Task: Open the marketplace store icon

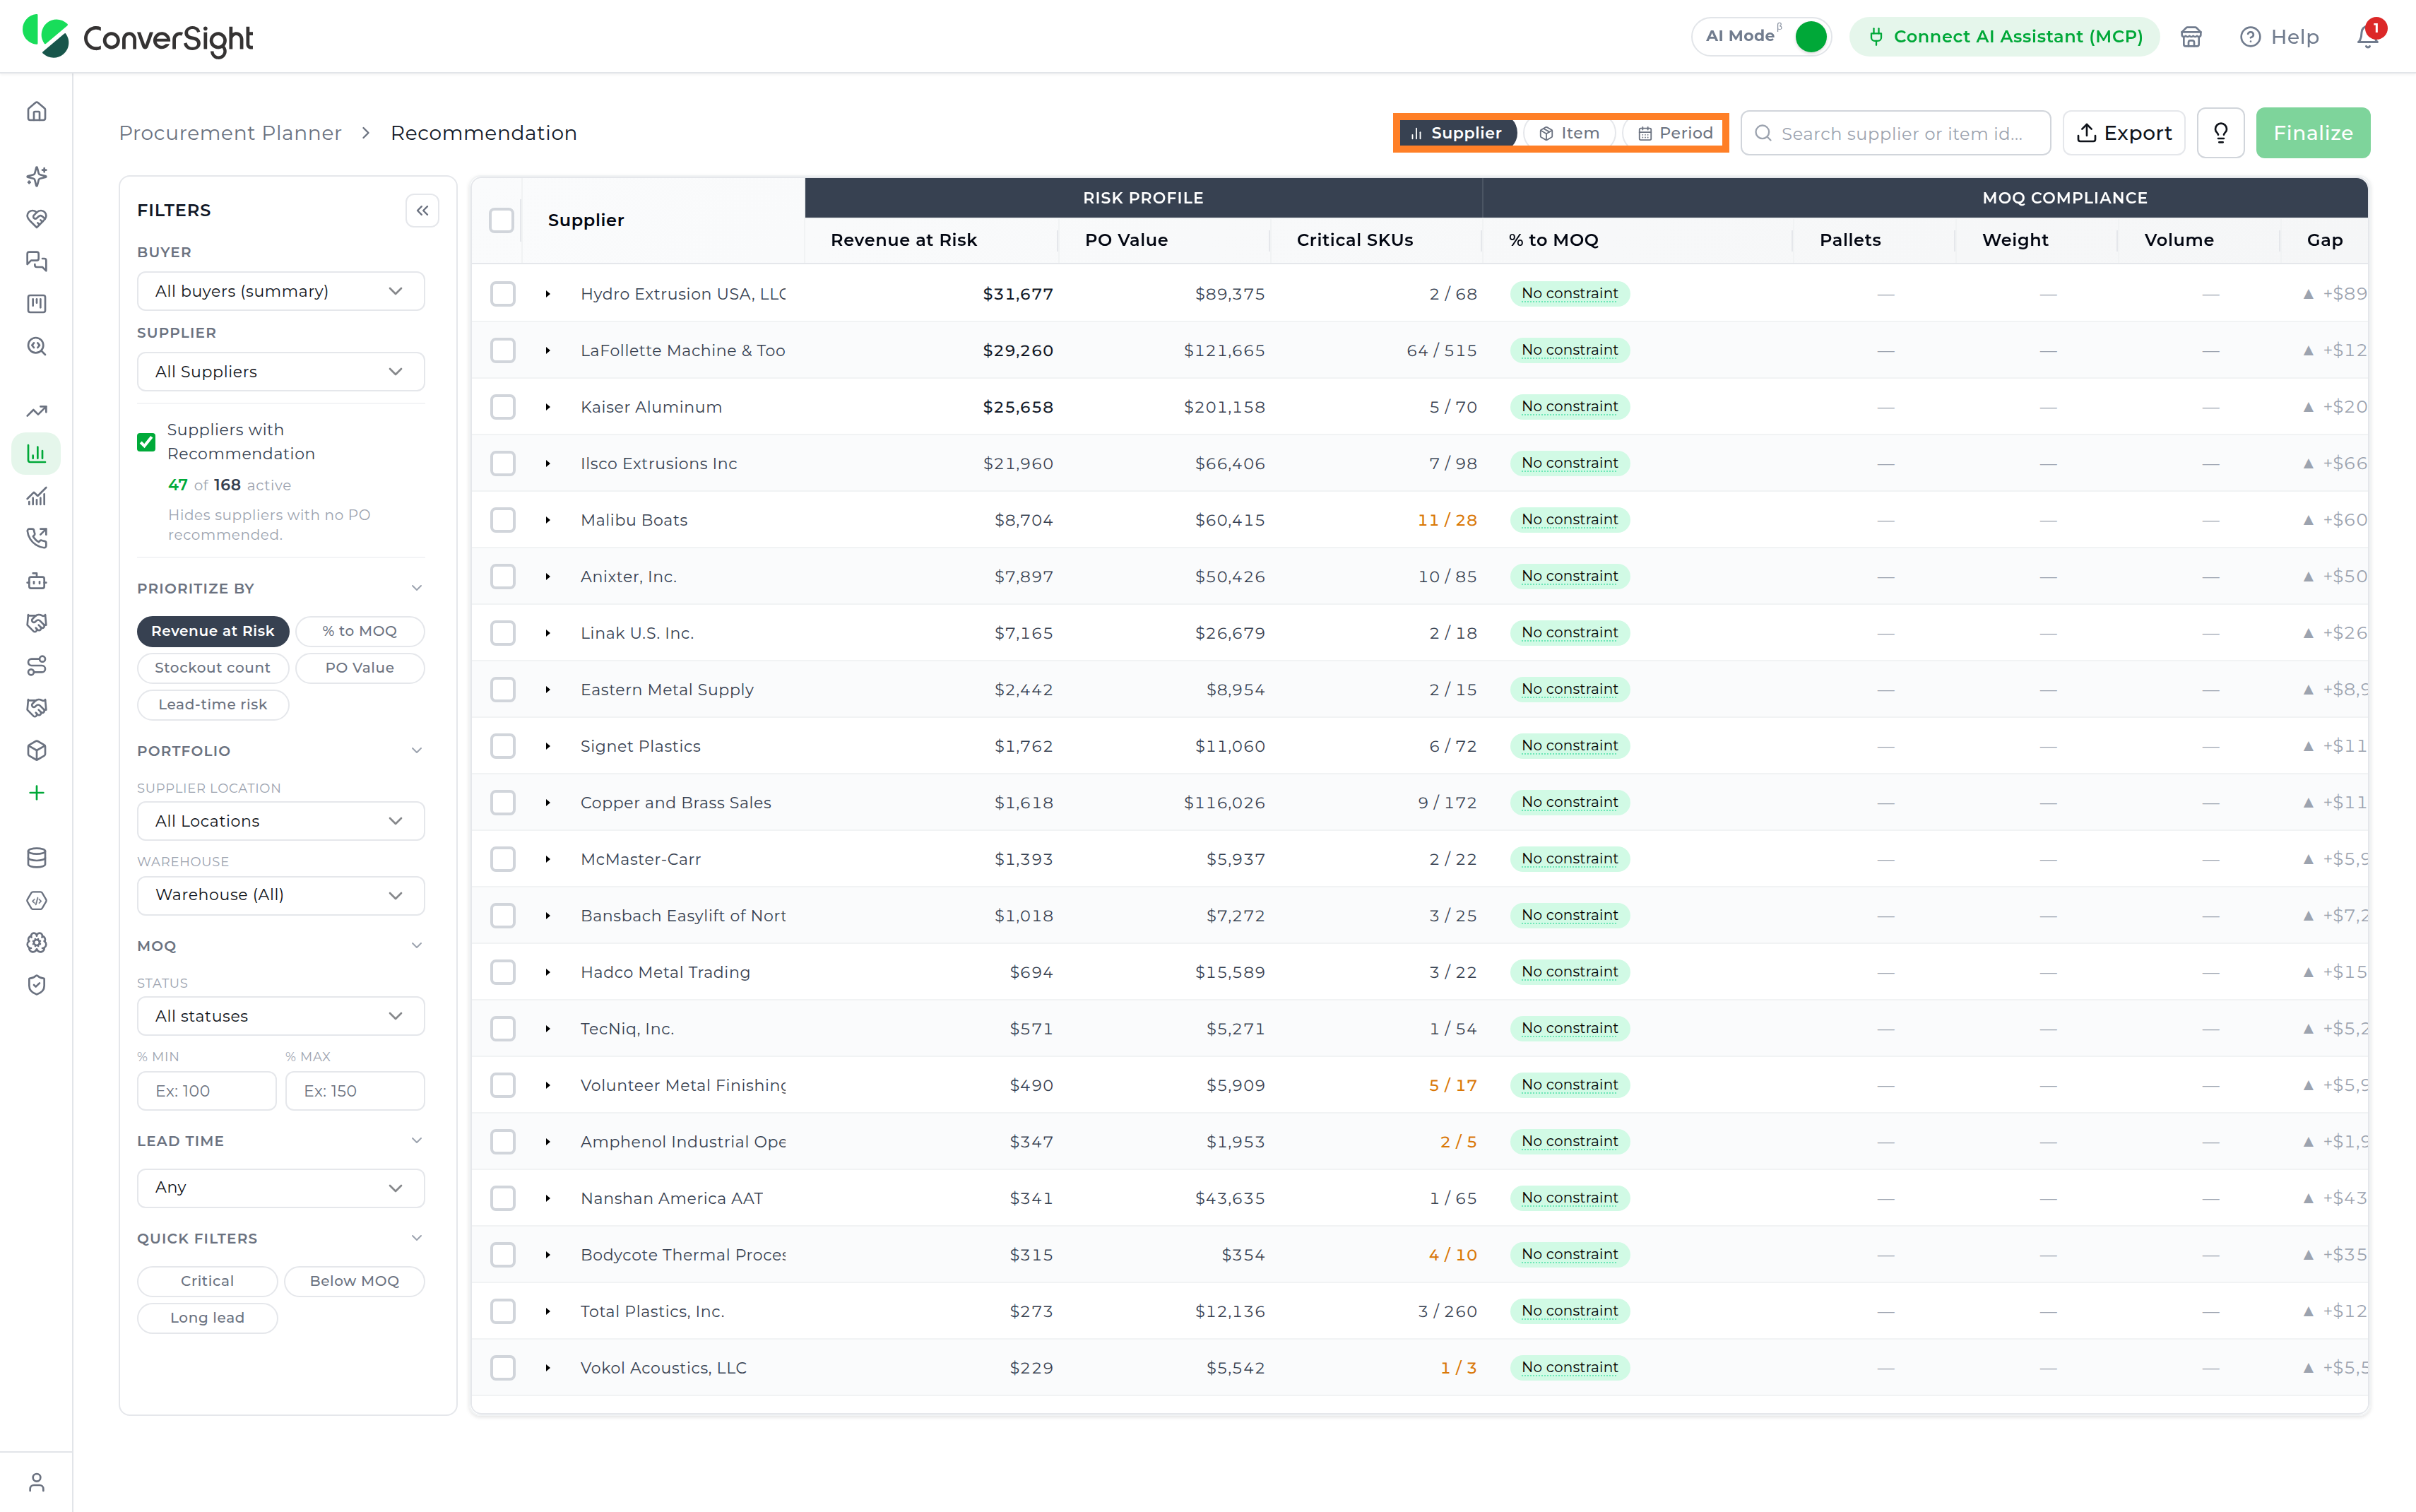Action: [x=2190, y=36]
